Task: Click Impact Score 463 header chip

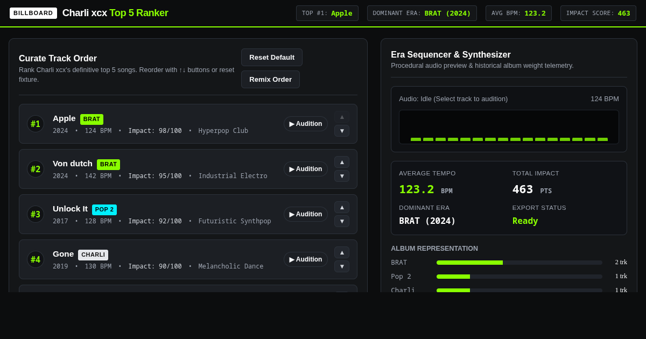Action: (598, 13)
